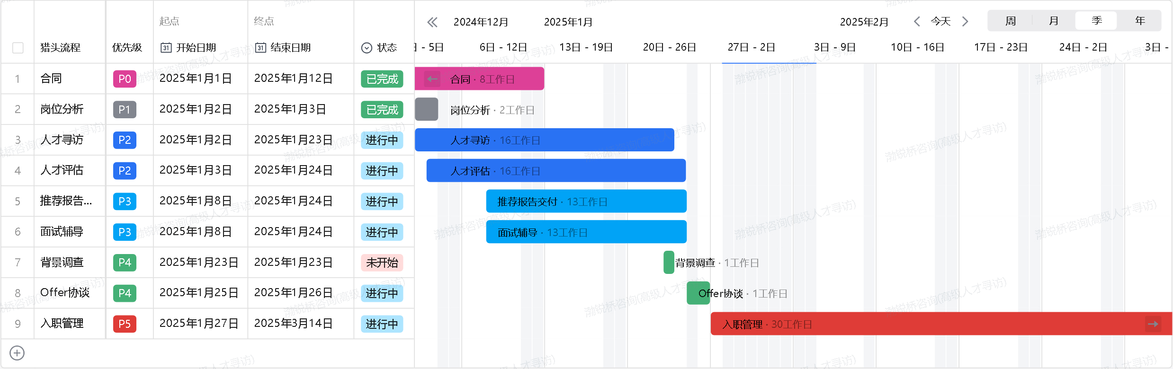Click the double-chevron collapse panel icon
This screenshot has width=1173, height=369.
click(x=432, y=22)
